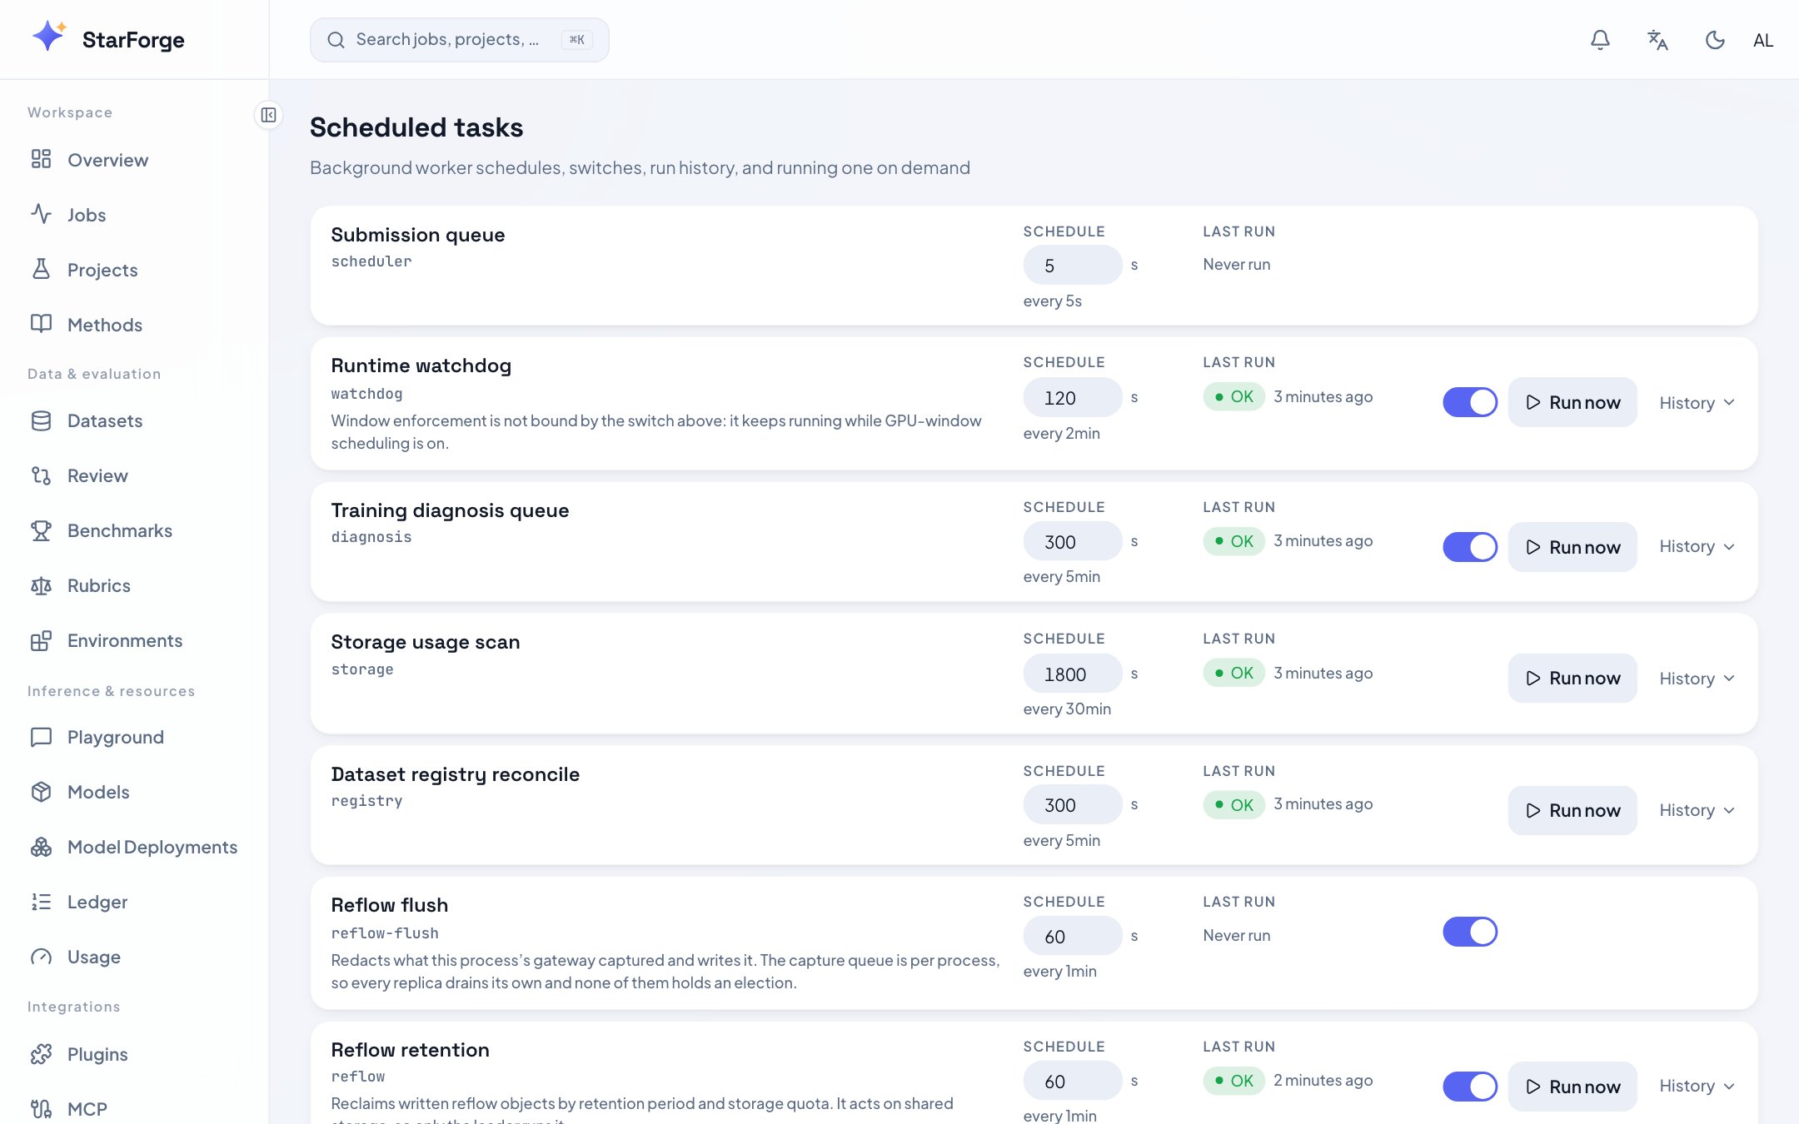This screenshot has height=1124, width=1799.
Task: Click the Environments blocks icon
Action: coord(41,640)
